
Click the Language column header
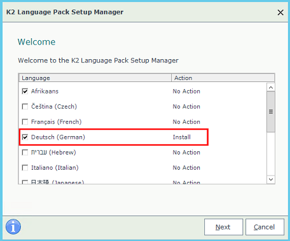95,78
